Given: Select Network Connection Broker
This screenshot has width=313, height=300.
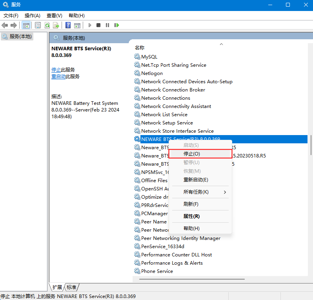Looking at the screenshot, I should (173, 90).
